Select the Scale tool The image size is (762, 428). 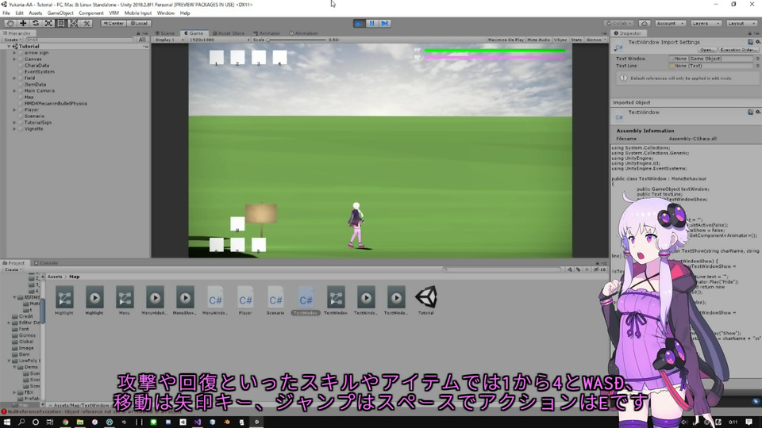48,23
